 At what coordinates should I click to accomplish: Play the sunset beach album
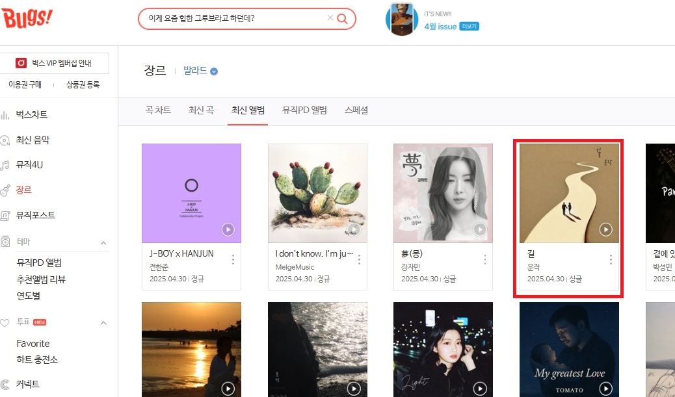coord(228,389)
